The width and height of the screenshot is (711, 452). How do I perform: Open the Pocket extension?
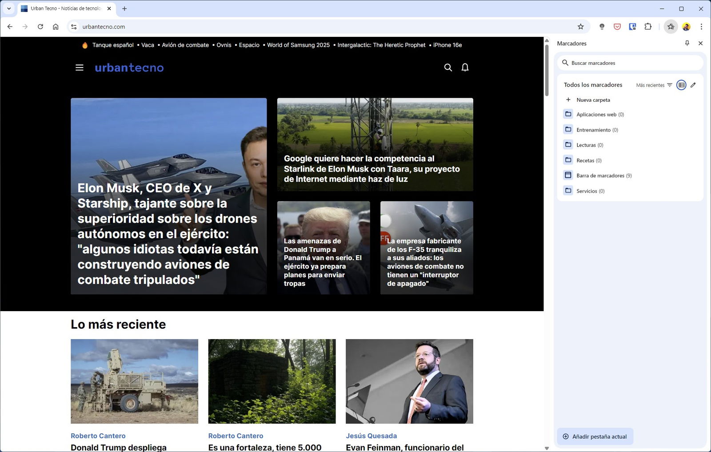(x=617, y=27)
